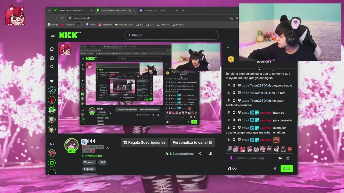Timeout rommex on 'paja banearlo'

(234, 120)
